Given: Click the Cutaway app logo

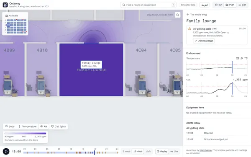Looking at the screenshot, I should tap(5, 5).
